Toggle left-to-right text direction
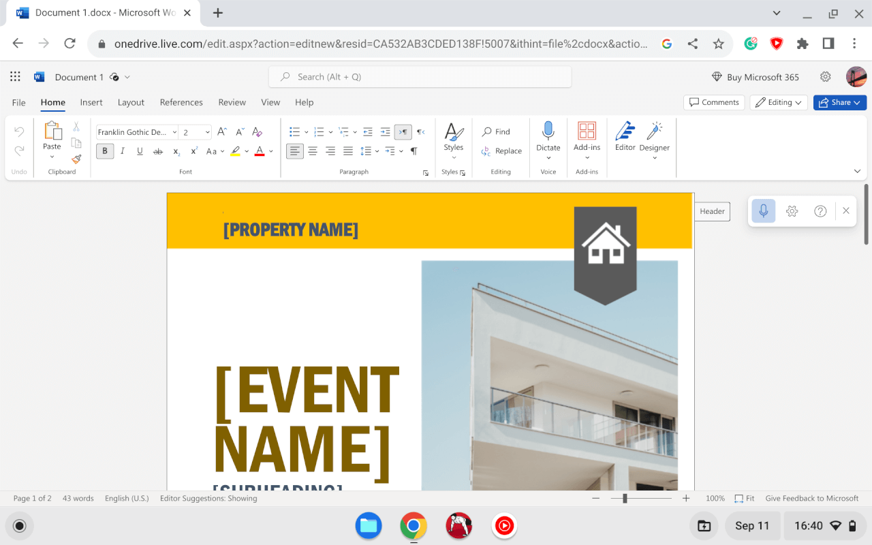This screenshot has height=545, width=872. coord(403,132)
